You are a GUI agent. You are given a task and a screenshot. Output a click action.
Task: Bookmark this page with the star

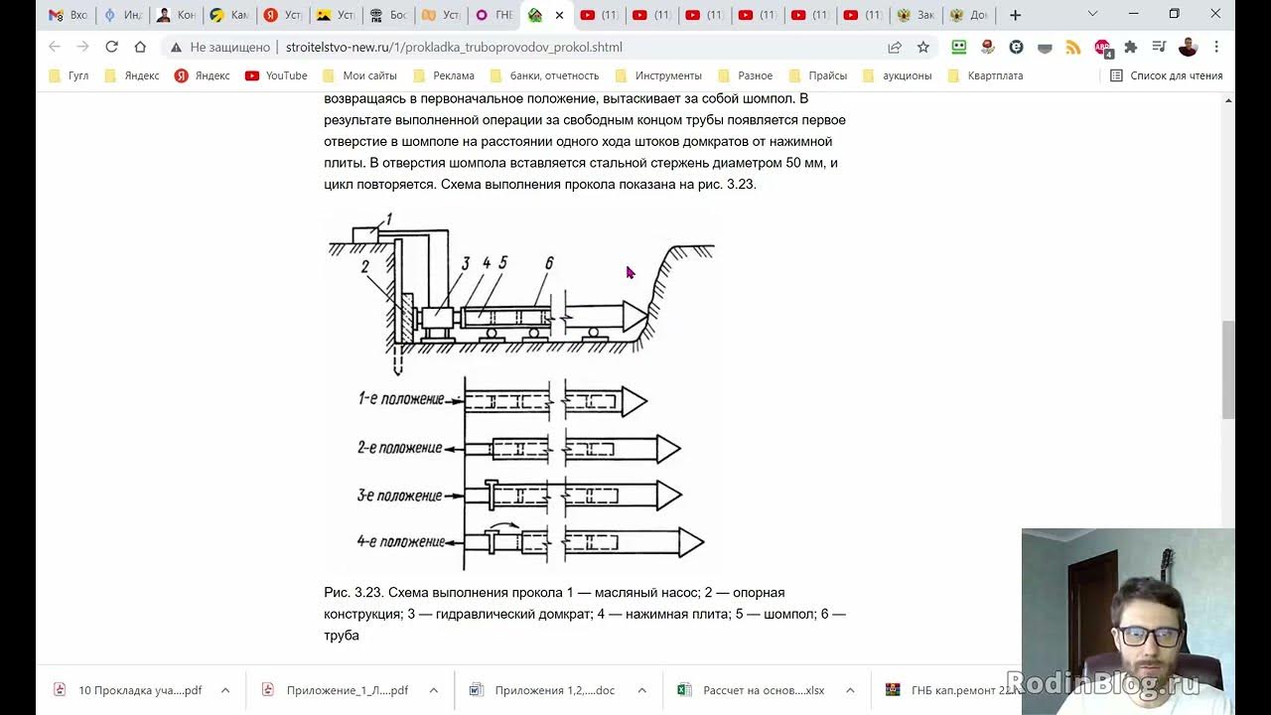point(923,47)
